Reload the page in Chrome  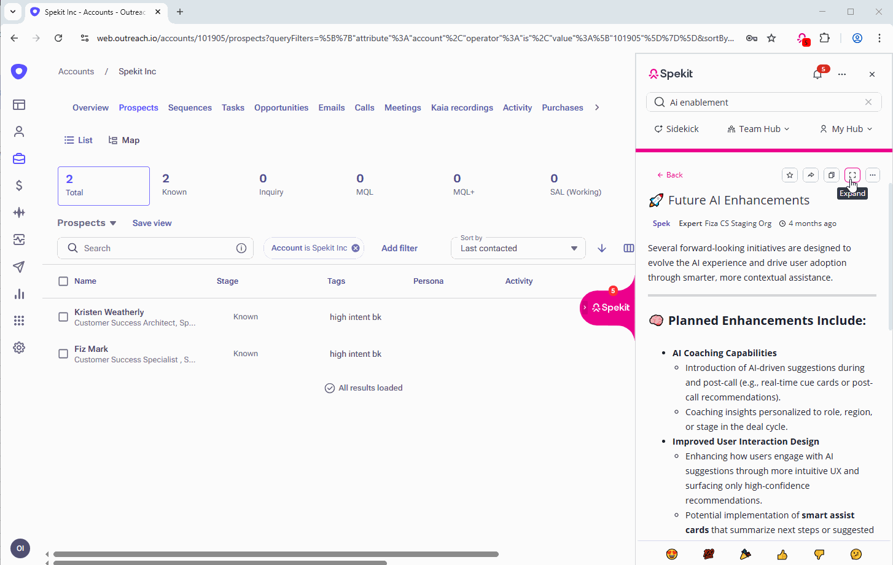click(58, 38)
